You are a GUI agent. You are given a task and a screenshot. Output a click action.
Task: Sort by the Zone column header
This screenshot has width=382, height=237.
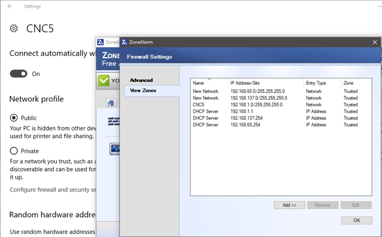pos(356,83)
